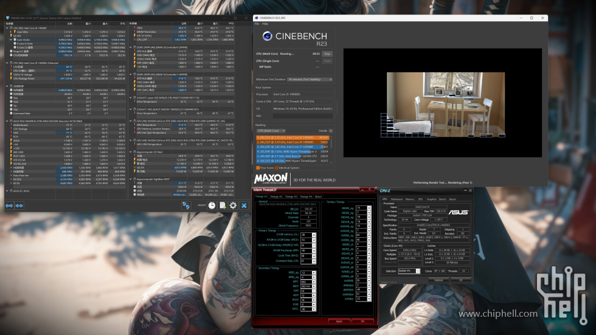Expand the Core VIDs row in HWiNFO

tap(11, 32)
